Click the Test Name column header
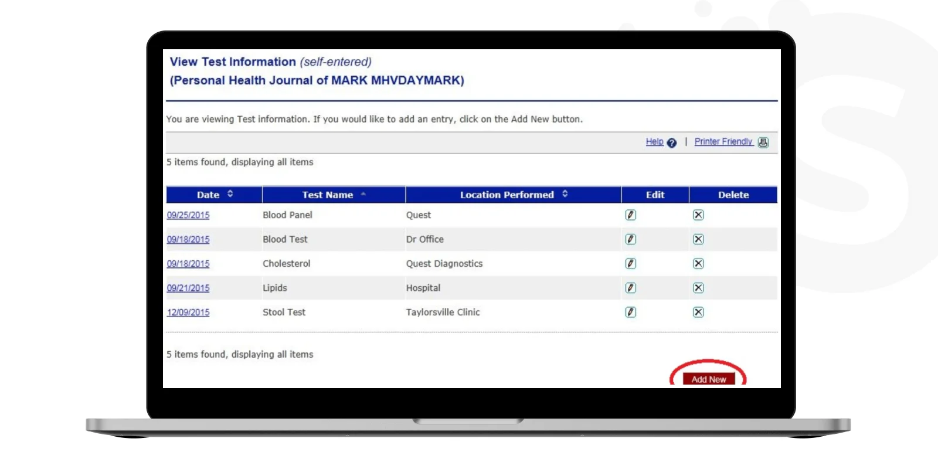This screenshot has height=469, width=938. tap(334, 195)
